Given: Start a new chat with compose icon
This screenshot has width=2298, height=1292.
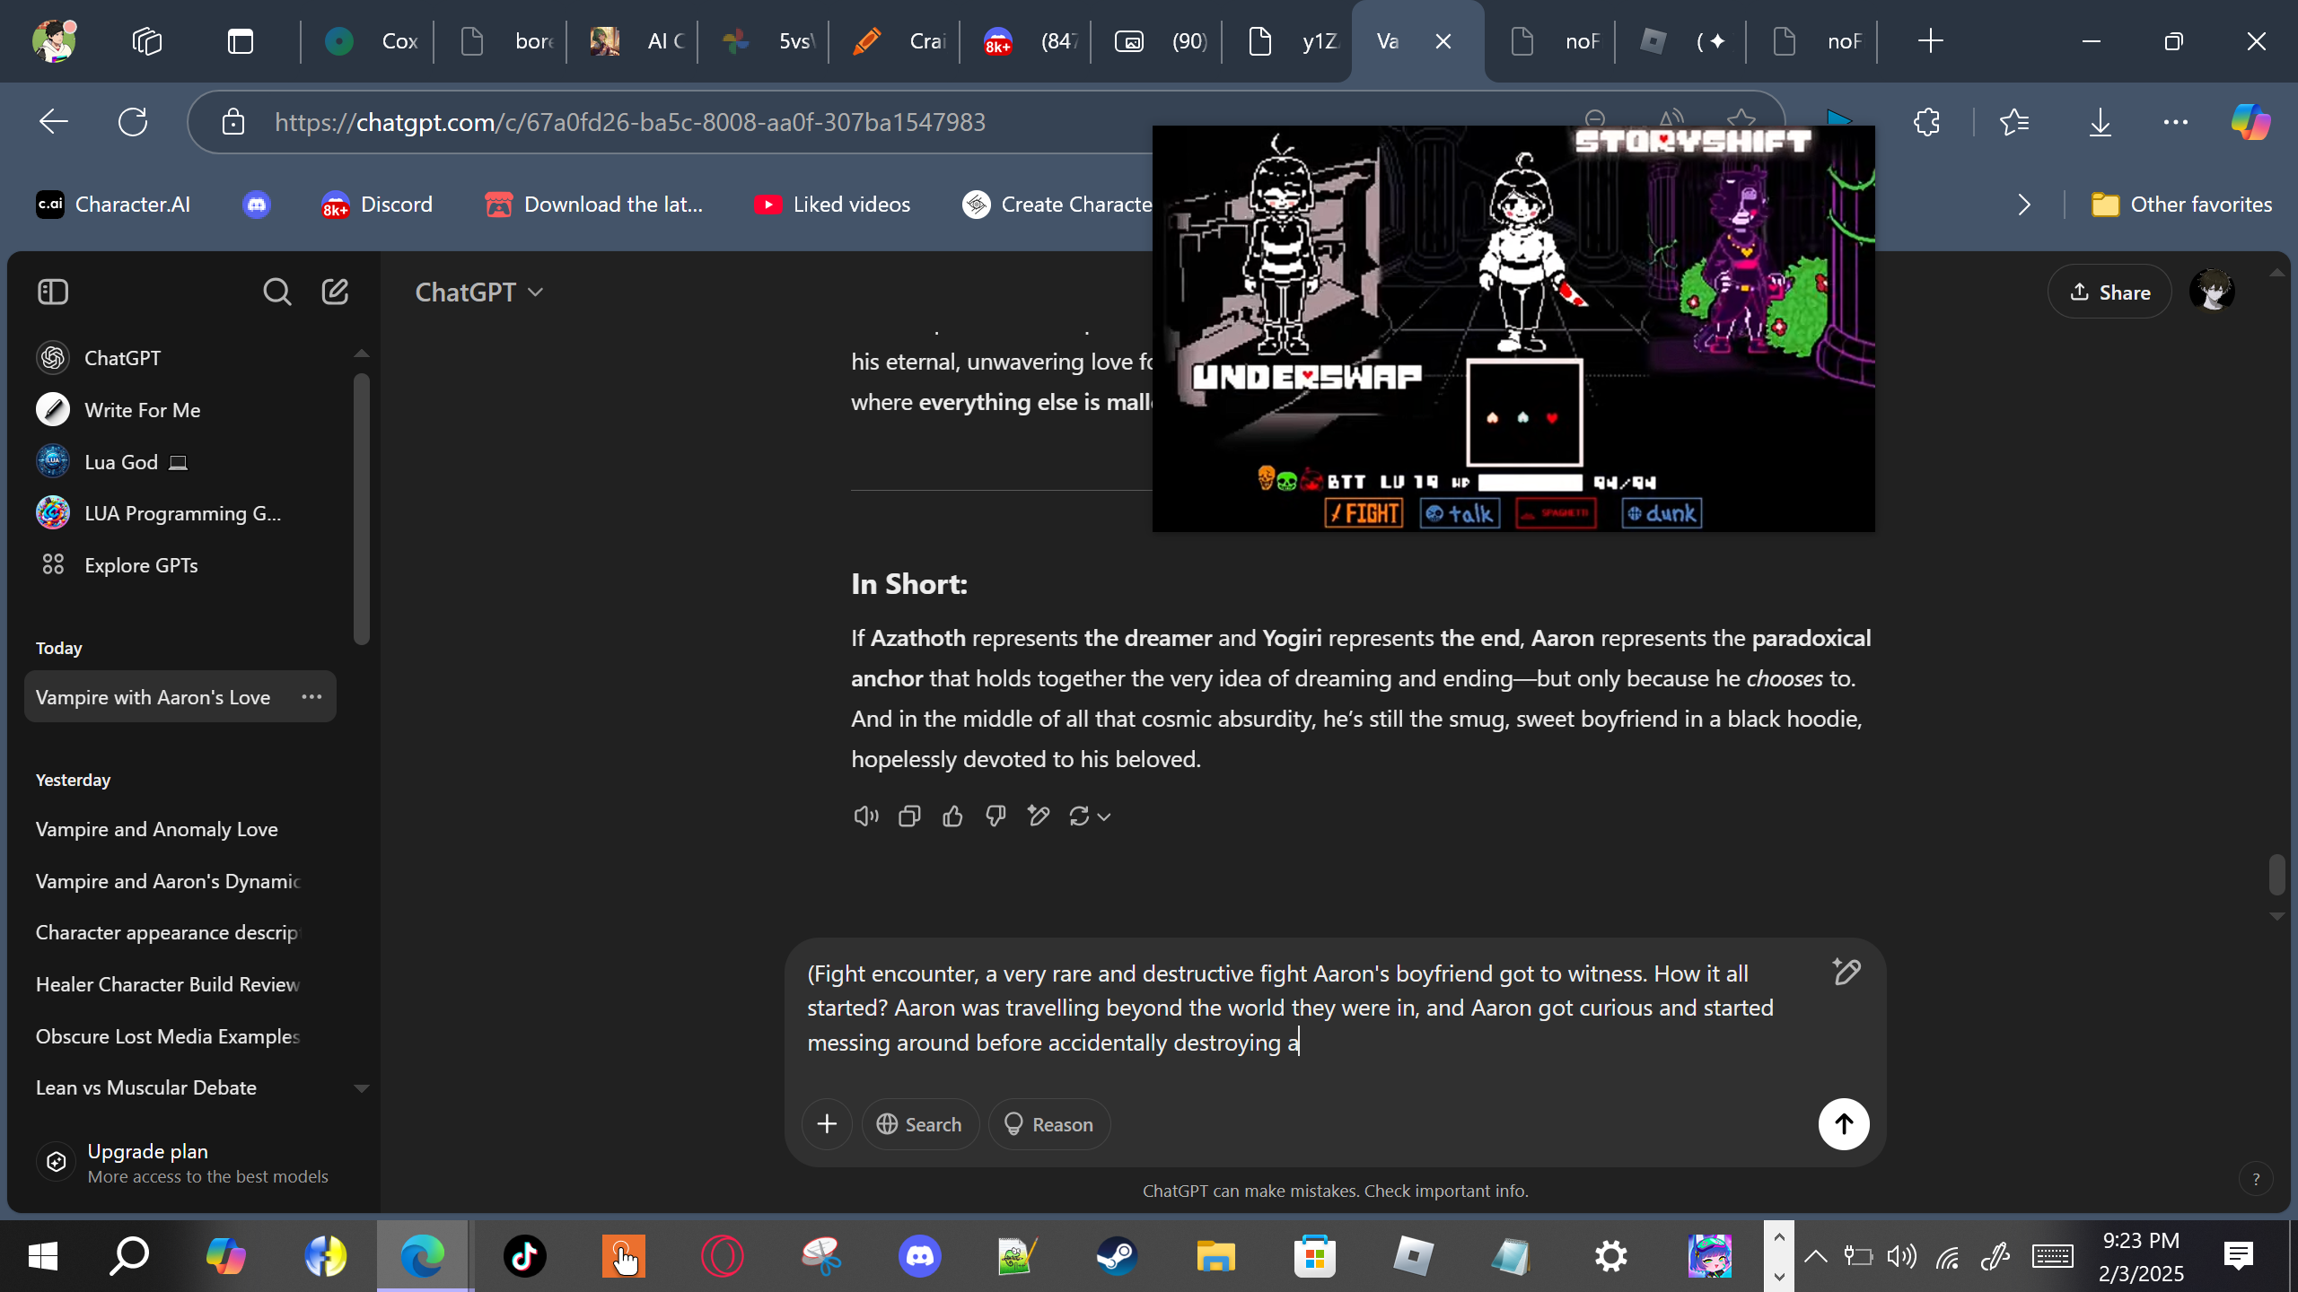Looking at the screenshot, I should (x=335, y=292).
